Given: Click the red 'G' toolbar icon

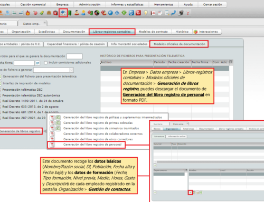Looking at the screenshot, I should tap(138, 13).
